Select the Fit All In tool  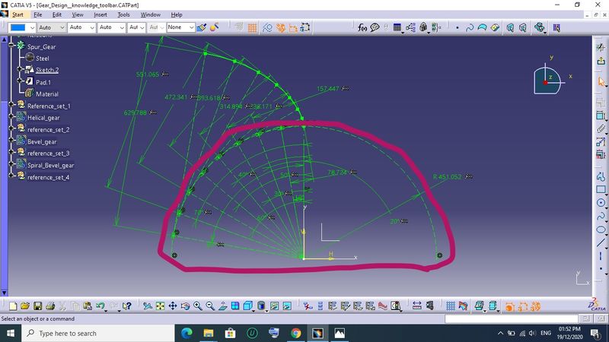coord(161,306)
